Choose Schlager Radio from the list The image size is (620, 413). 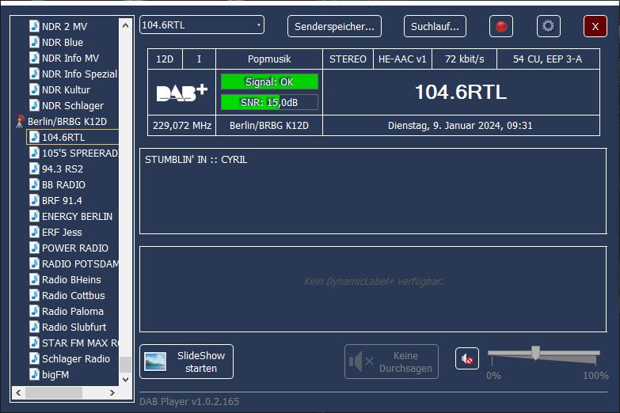click(x=75, y=358)
